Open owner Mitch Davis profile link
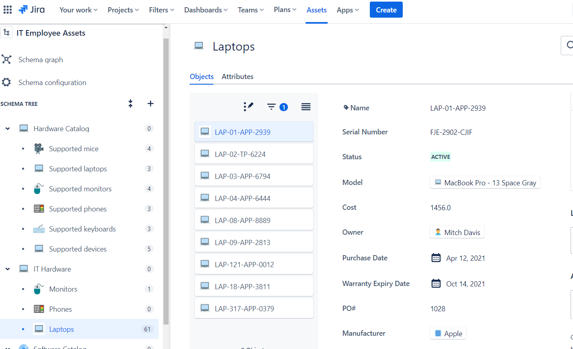Screen dimensions: 573x349 457,232
